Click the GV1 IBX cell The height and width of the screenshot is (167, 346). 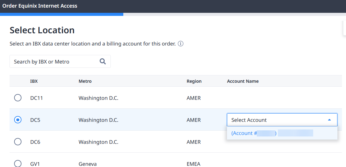(x=35, y=164)
